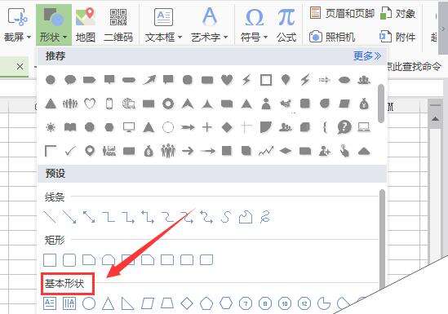Image resolution: width=448 pixels, height=314 pixels.
Task: Select the oval basic shape
Action: 89,303
